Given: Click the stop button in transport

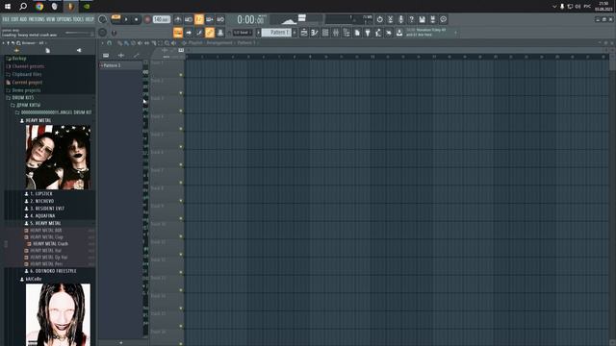Looking at the screenshot, I should coord(136,19).
